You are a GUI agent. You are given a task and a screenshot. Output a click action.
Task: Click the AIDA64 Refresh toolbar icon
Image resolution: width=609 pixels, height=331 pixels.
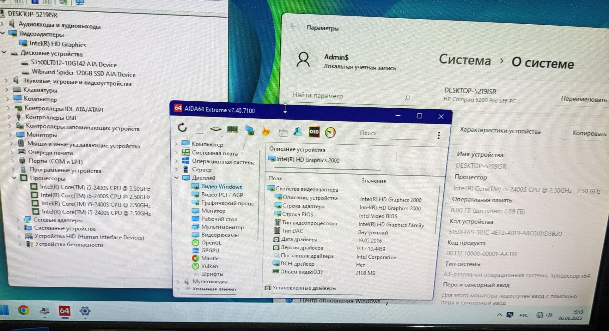(x=182, y=128)
